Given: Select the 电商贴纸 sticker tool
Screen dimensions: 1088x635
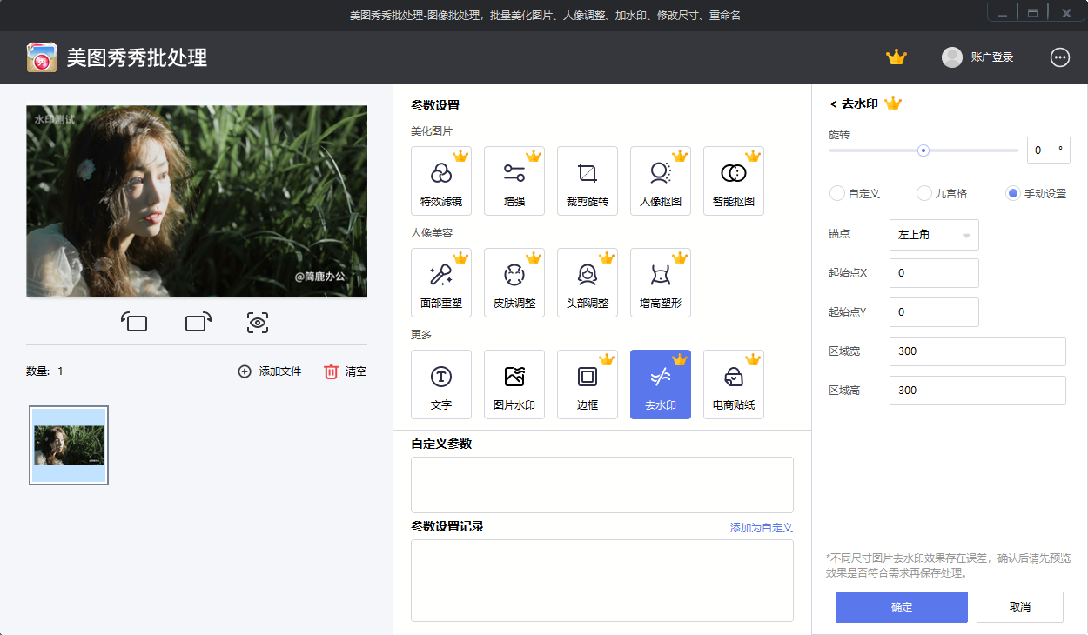Looking at the screenshot, I should [734, 384].
